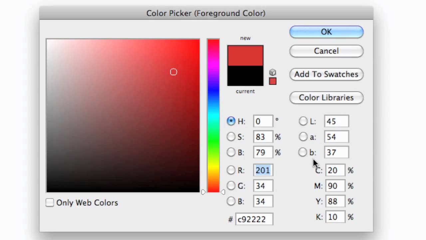Select the Lab a channel radio button

click(x=303, y=137)
